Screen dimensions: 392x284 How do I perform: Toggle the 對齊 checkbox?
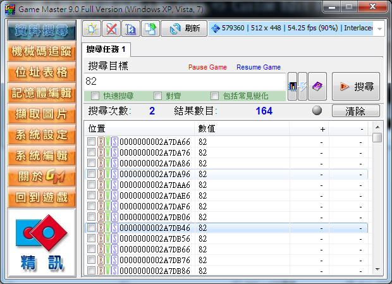point(158,96)
